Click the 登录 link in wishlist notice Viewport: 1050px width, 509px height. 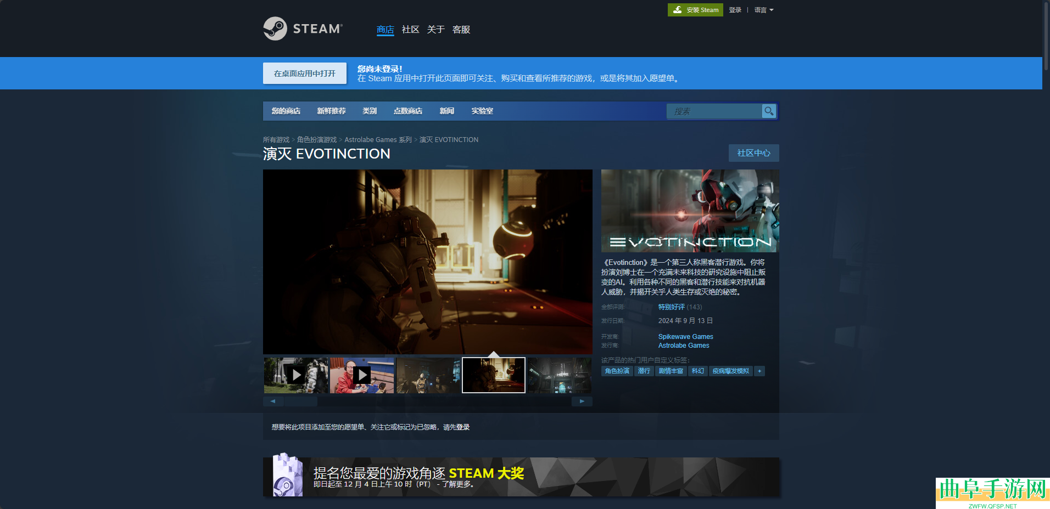click(x=463, y=427)
